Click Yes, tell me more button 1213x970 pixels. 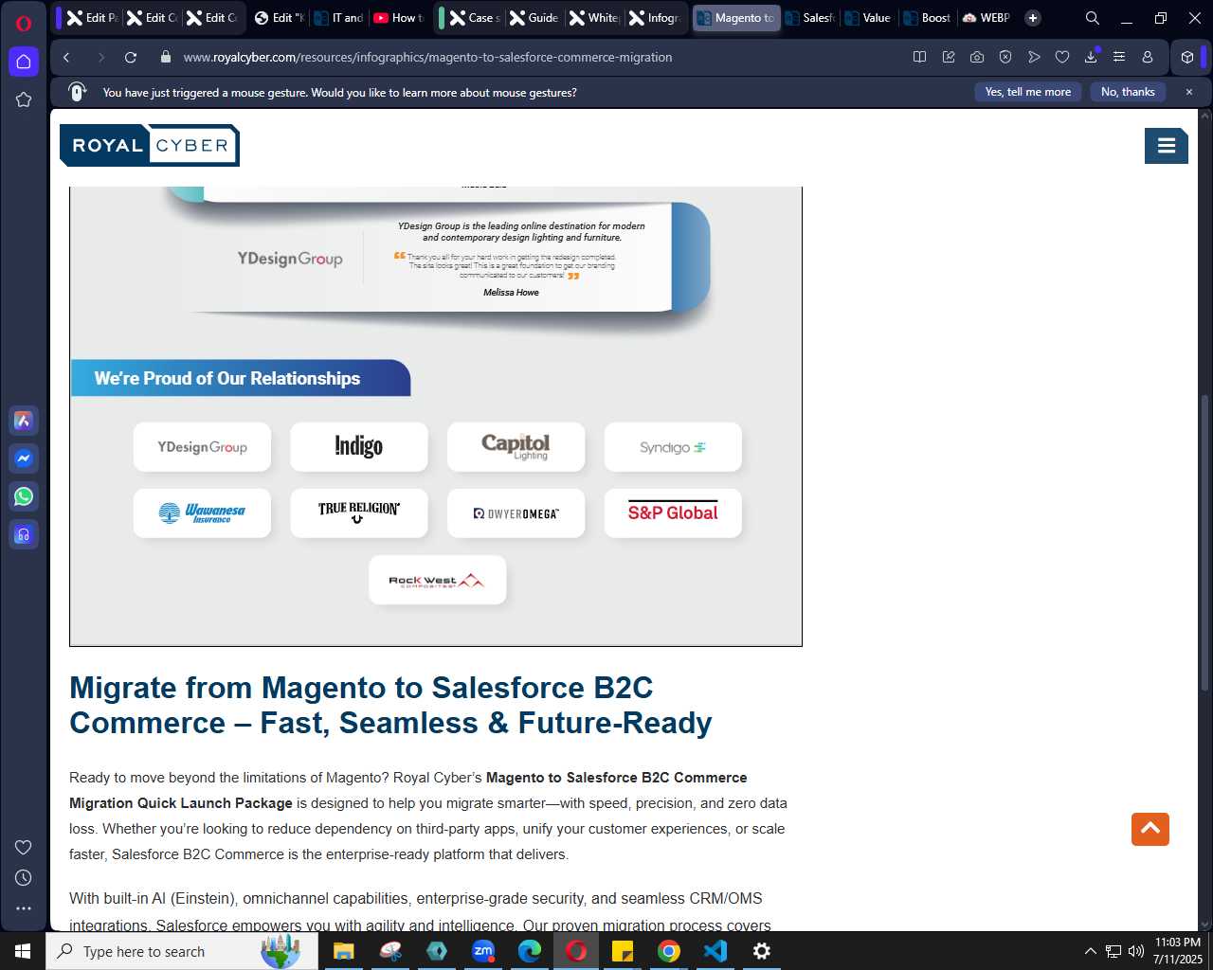click(x=1028, y=92)
